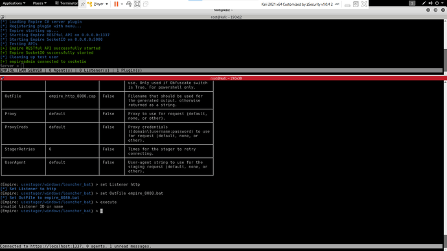Click the 'set Listener http' command text
This screenshot has width=447, height=251.
[120, 184]
